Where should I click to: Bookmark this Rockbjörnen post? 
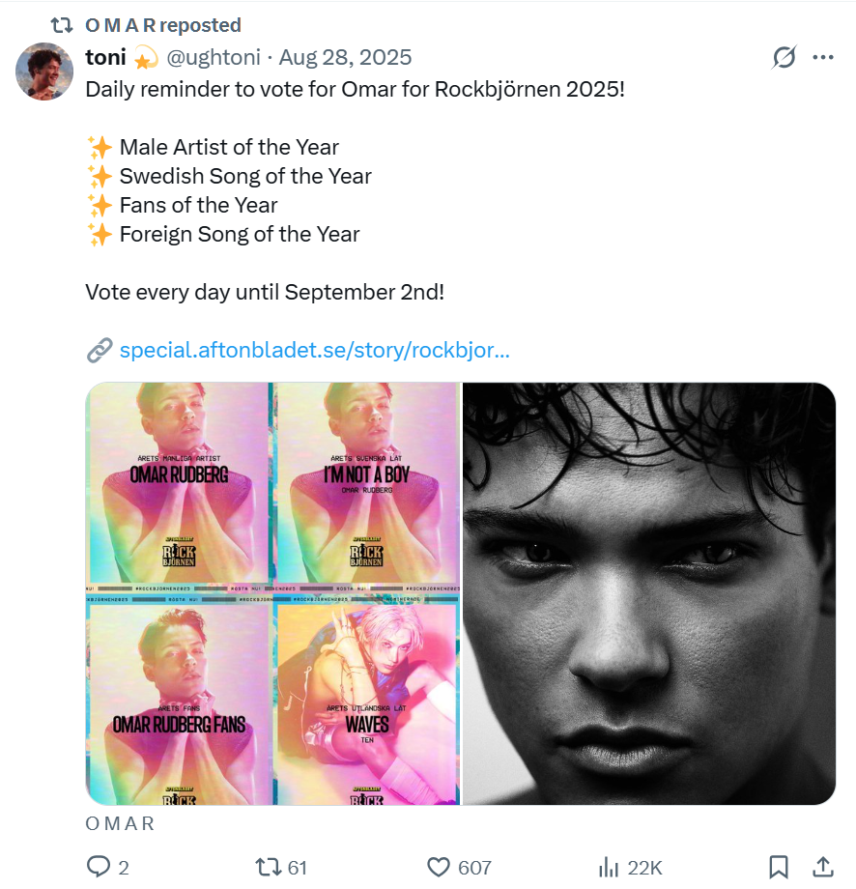tap(779, 867)
